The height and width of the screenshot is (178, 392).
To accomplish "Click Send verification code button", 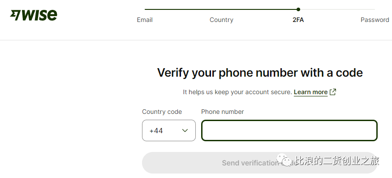I will [259, 163].
